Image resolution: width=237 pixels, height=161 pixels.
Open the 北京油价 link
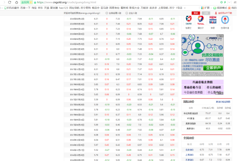point(190,150)
